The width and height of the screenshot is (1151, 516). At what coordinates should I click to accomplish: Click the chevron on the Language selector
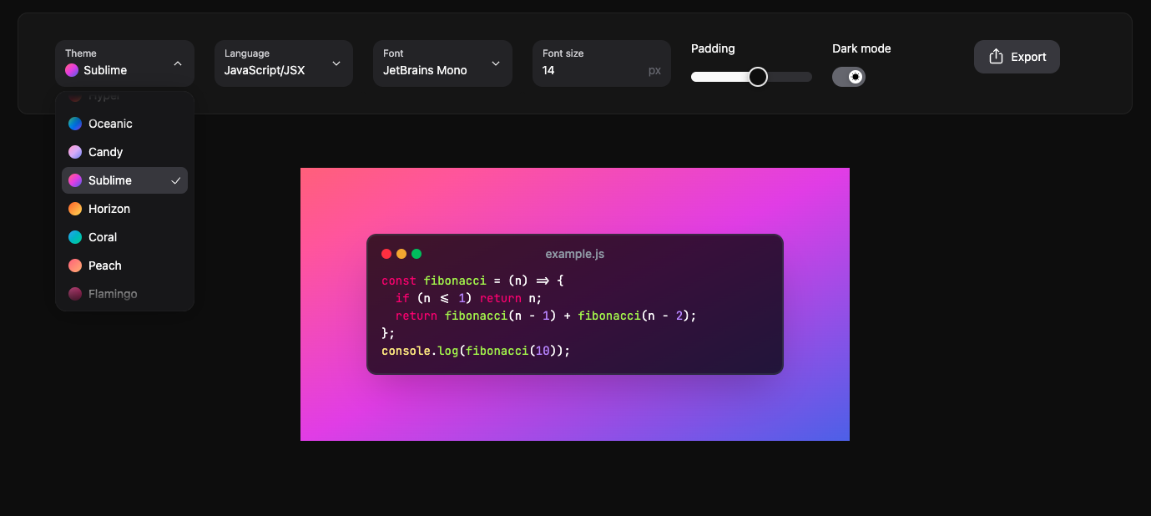pyautogui.click(x=336, y=63)
